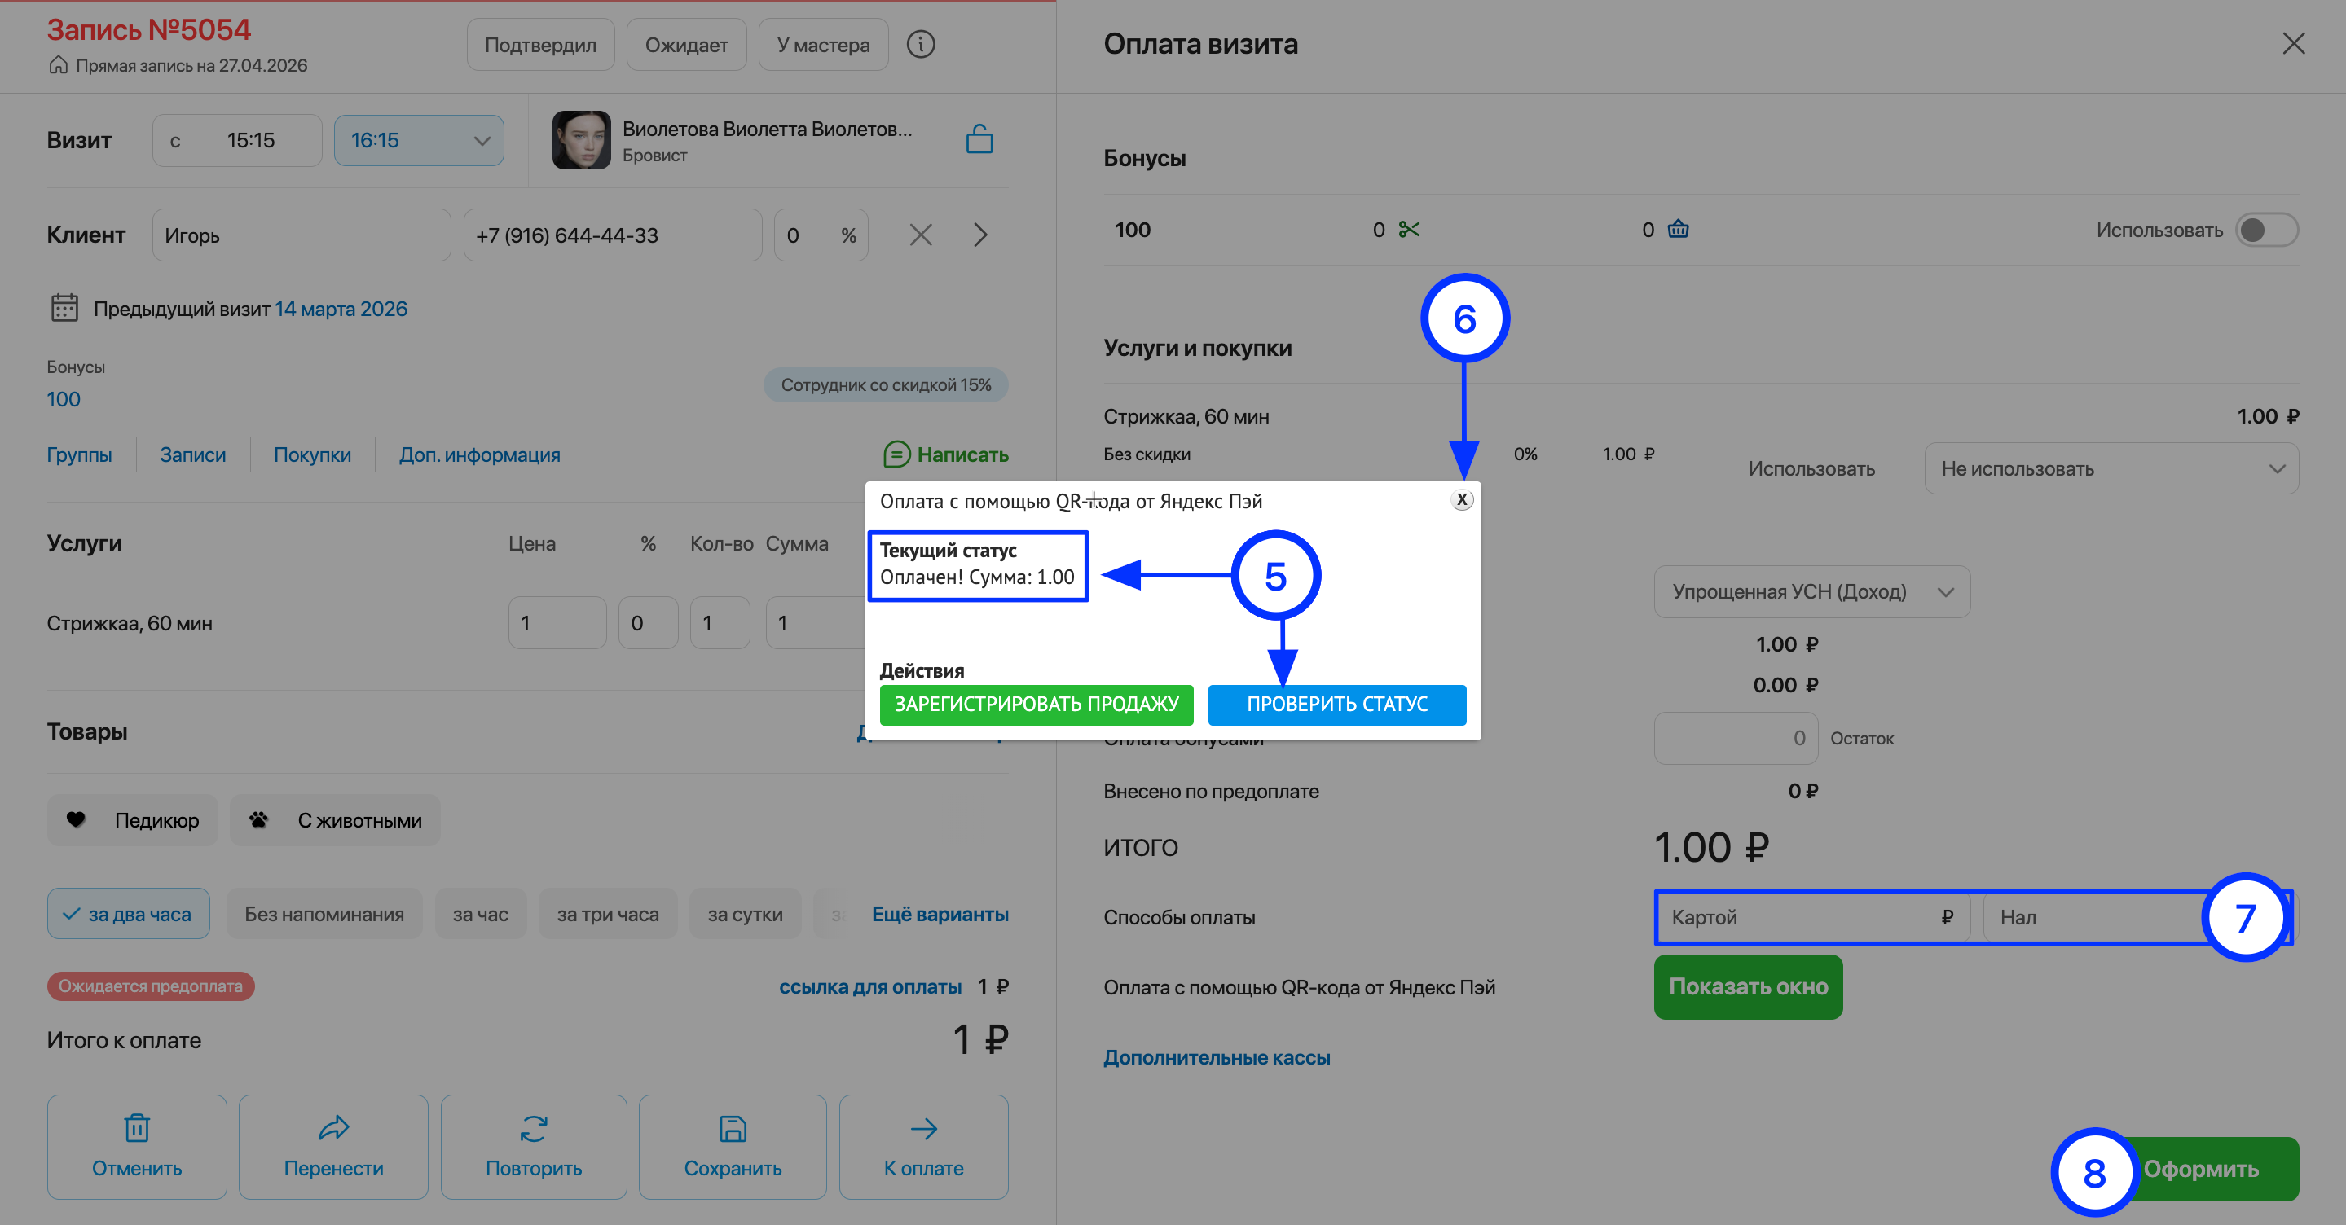This screenshot has height=1225, width=2346.
Task: Click ПРОВЕРИТЬ СТАТУС button
Action: click(1337, 705)
